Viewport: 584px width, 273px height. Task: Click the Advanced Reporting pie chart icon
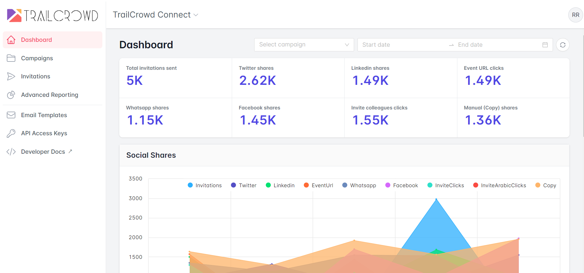(11, 95)
